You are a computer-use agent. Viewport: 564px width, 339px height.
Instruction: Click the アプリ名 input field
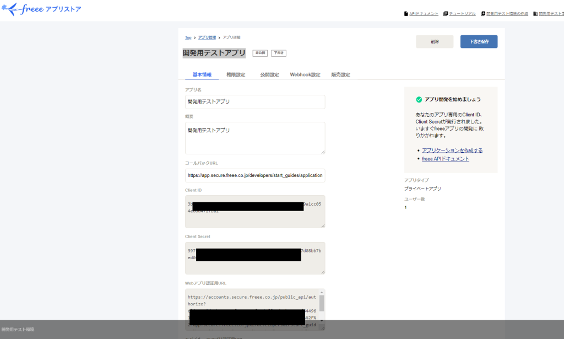255,102
